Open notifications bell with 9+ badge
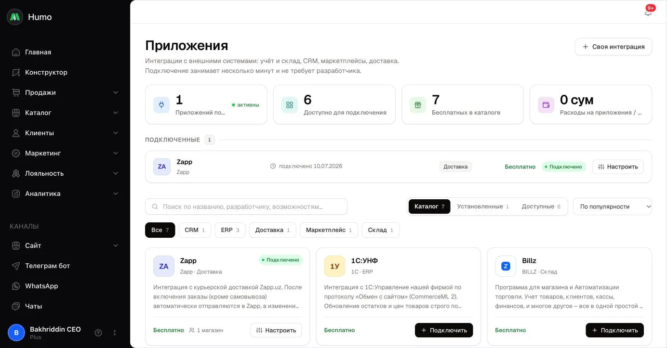The width and height of the screenshot is (667, 348). [x=648, y=12]
